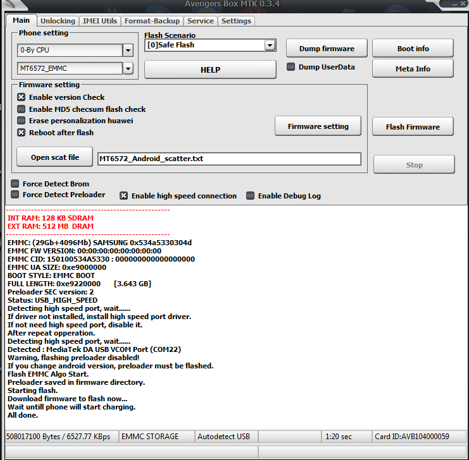Click the Stop button

coord(415,164)
